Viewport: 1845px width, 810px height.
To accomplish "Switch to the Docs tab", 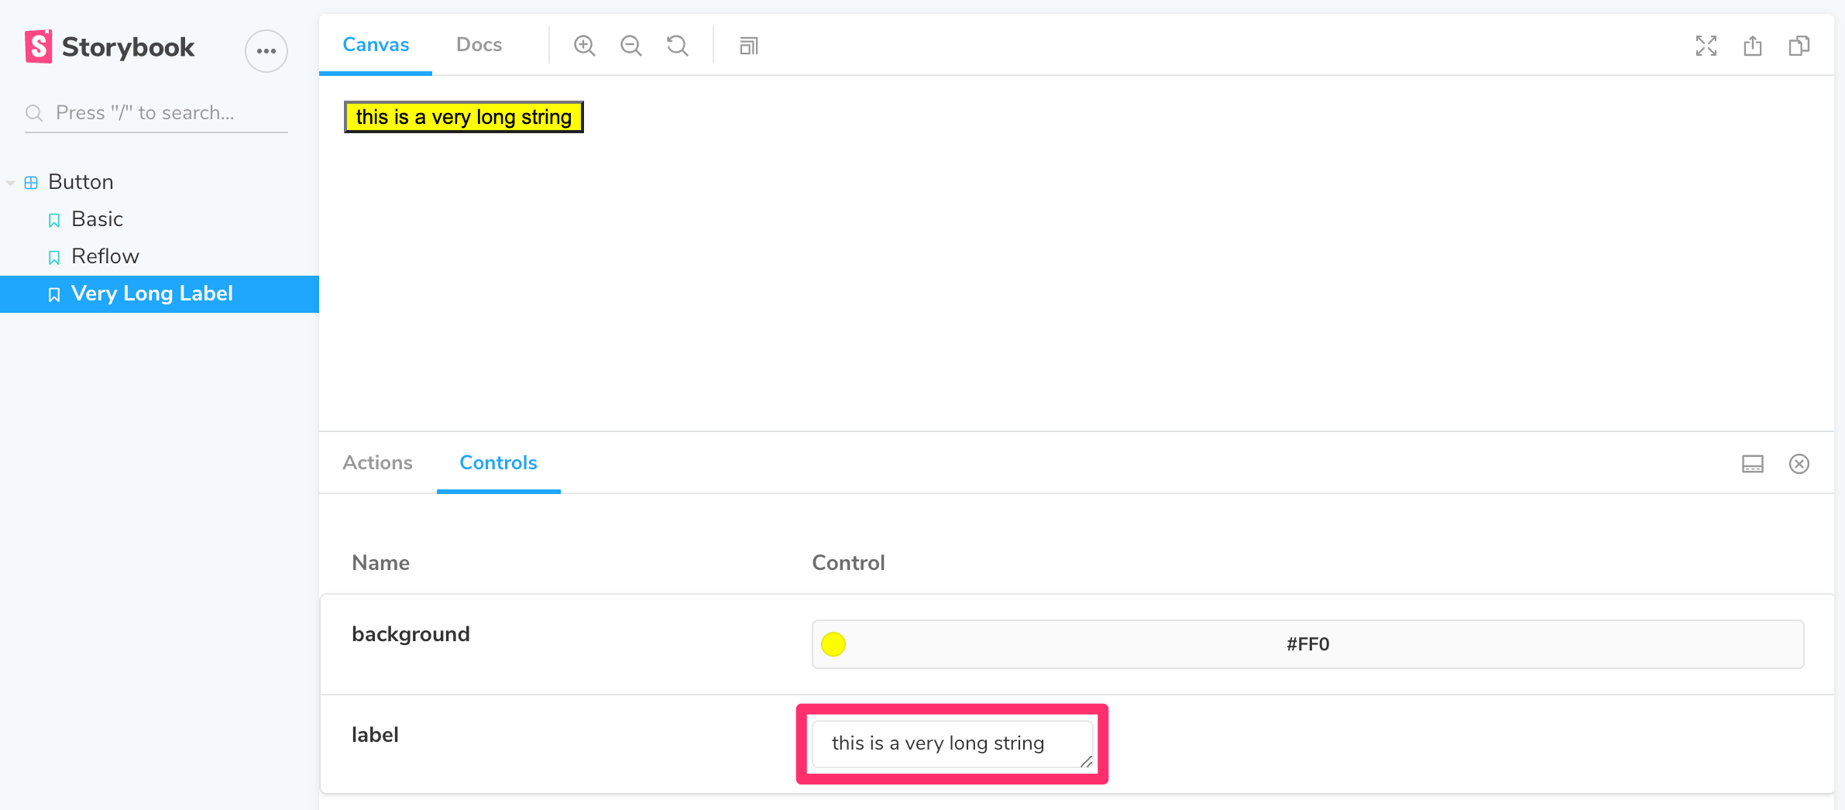I will [x=479, y=45].
